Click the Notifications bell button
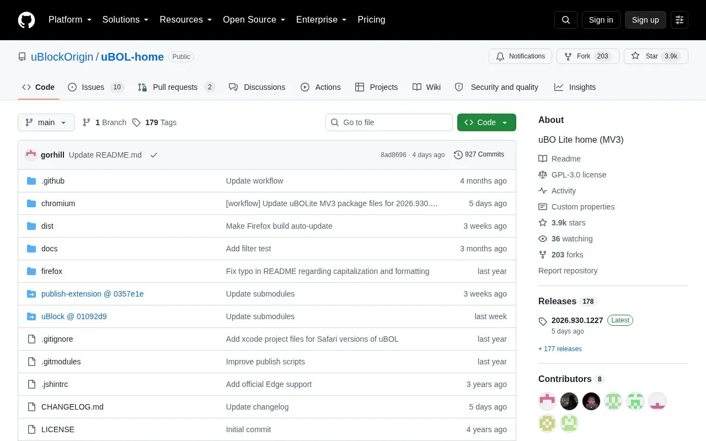This screenshot has width=706, height=441. pyautogui.click(x=520, y=56)
